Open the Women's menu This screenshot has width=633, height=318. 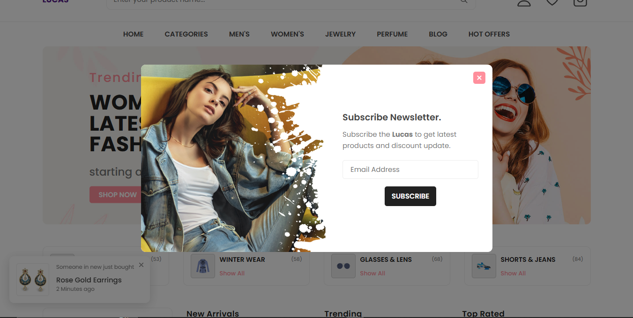[287, 34]
